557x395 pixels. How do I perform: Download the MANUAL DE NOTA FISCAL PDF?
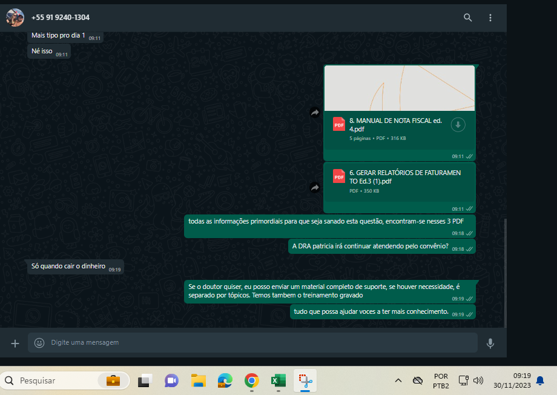click(458, 125)
